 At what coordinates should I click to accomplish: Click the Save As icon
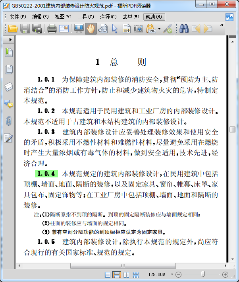point(37,29)
